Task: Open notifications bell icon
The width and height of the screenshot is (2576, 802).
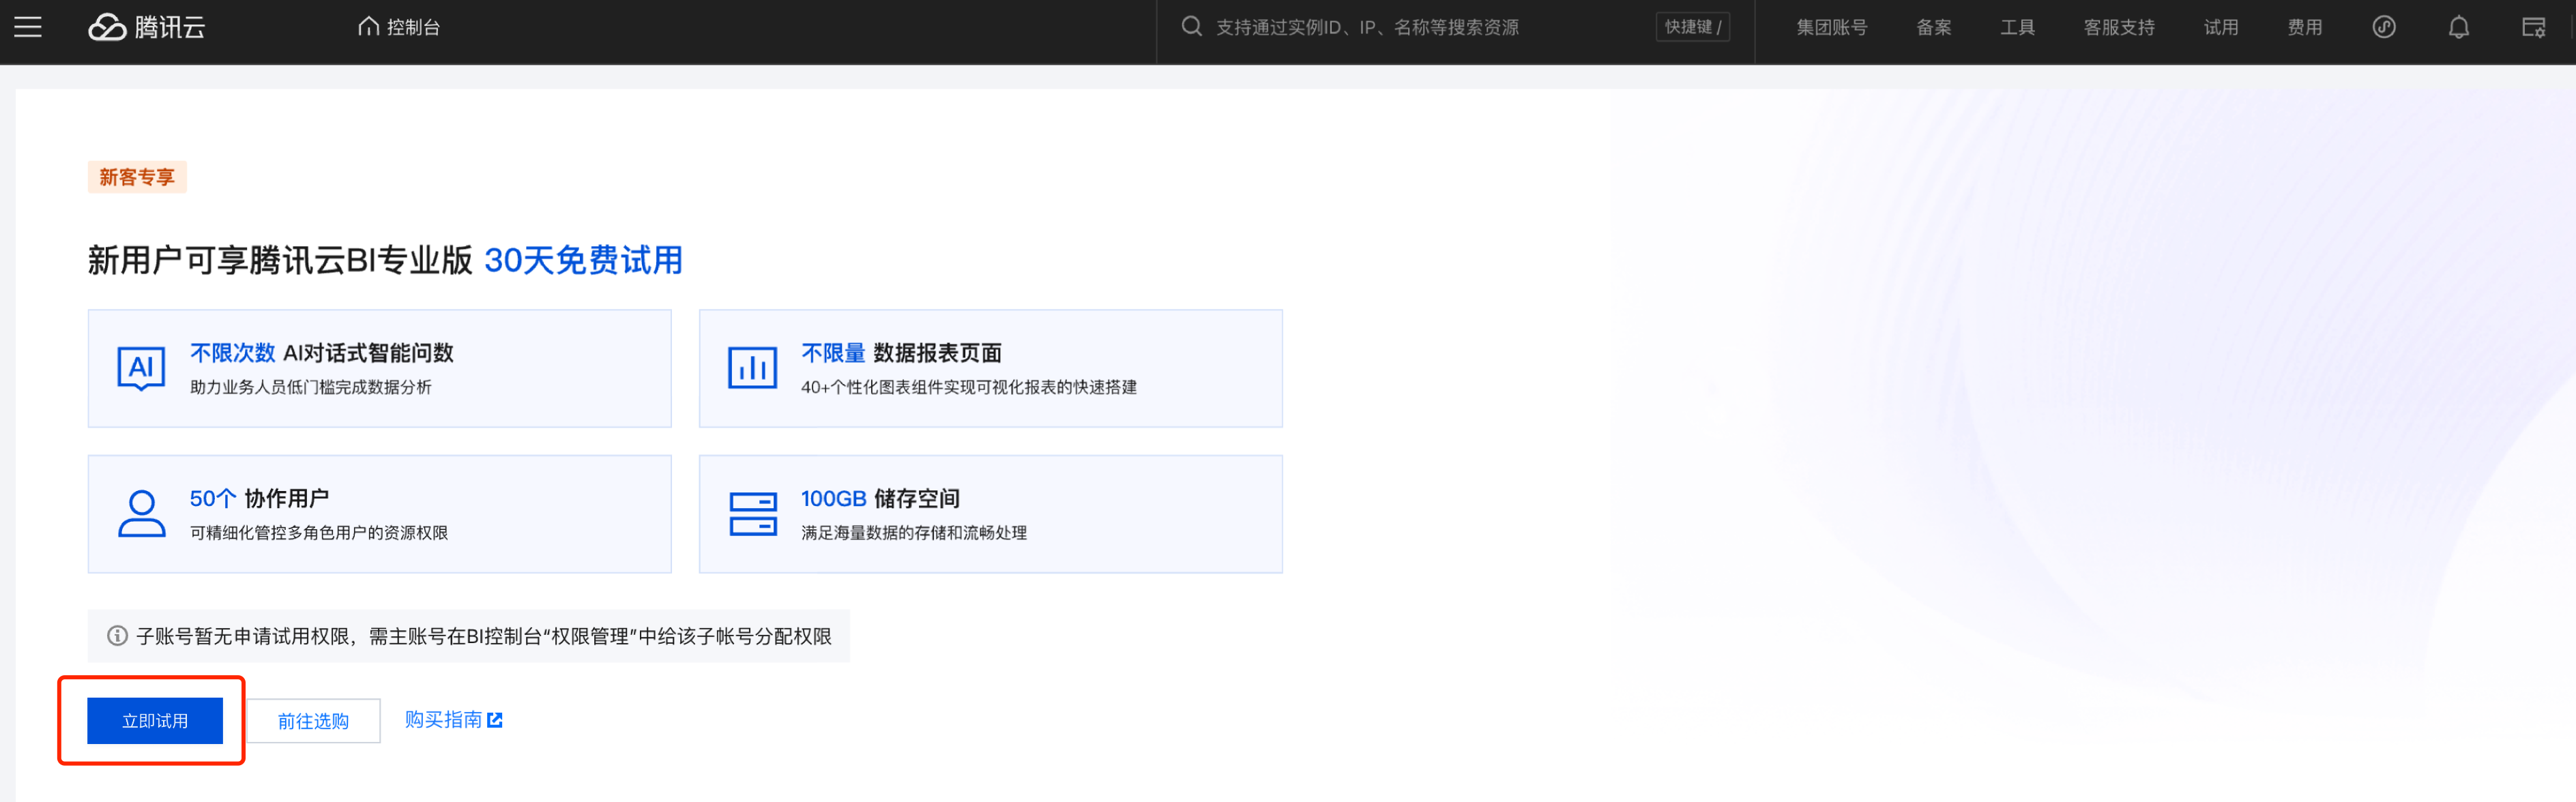Action: point(2459,27)
